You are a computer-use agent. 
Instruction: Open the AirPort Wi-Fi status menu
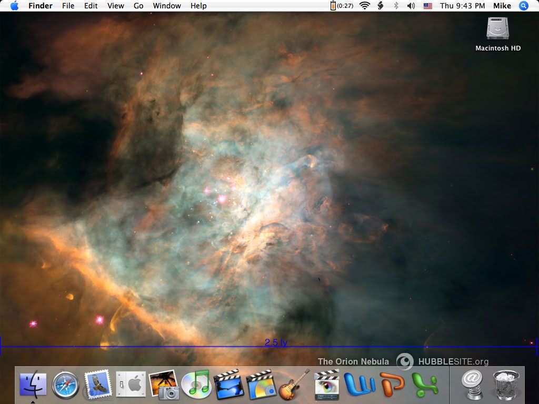coord(364,5)
